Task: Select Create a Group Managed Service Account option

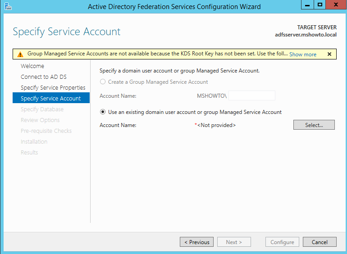Action: pyautogui.click(x=103, y=82)
